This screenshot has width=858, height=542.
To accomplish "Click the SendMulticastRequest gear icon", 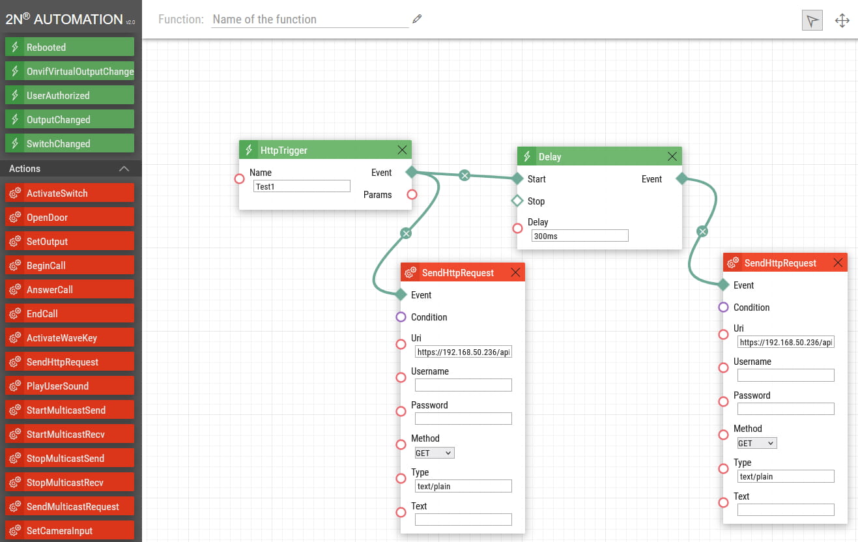I will (x=15, y=506).
